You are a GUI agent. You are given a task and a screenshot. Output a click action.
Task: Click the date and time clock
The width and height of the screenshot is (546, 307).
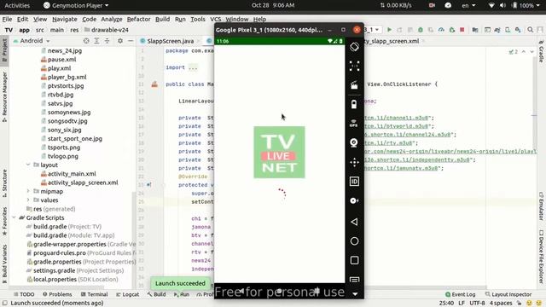273,5
